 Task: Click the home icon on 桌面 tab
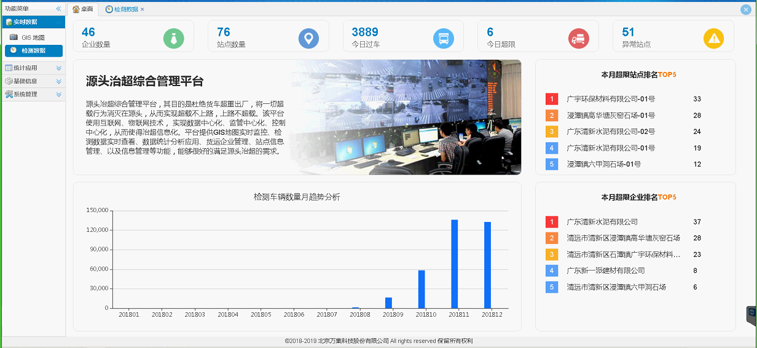click(x=76, y=9)
